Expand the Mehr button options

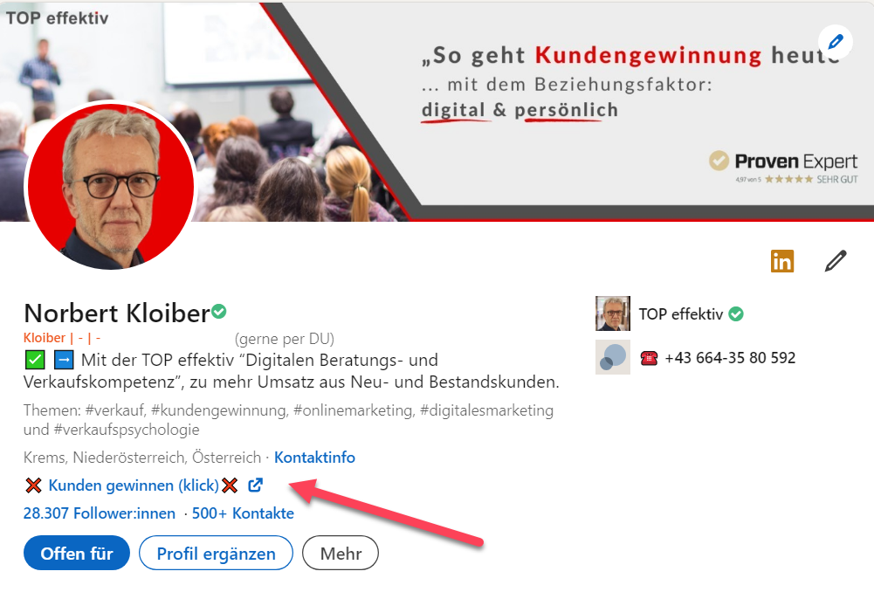(341, 553)
